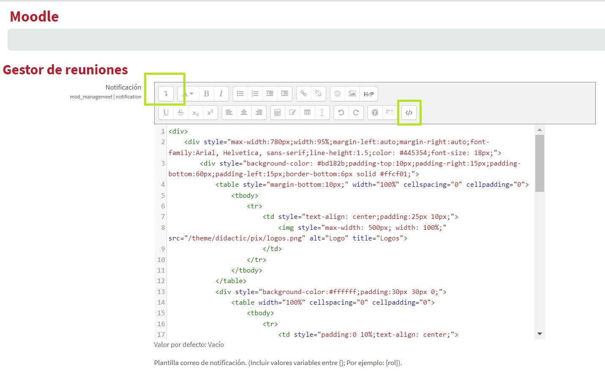The height and width of the screenshot is (371, 605).
Task: Remove link with the unlink icon
Action: pos(319,94)
